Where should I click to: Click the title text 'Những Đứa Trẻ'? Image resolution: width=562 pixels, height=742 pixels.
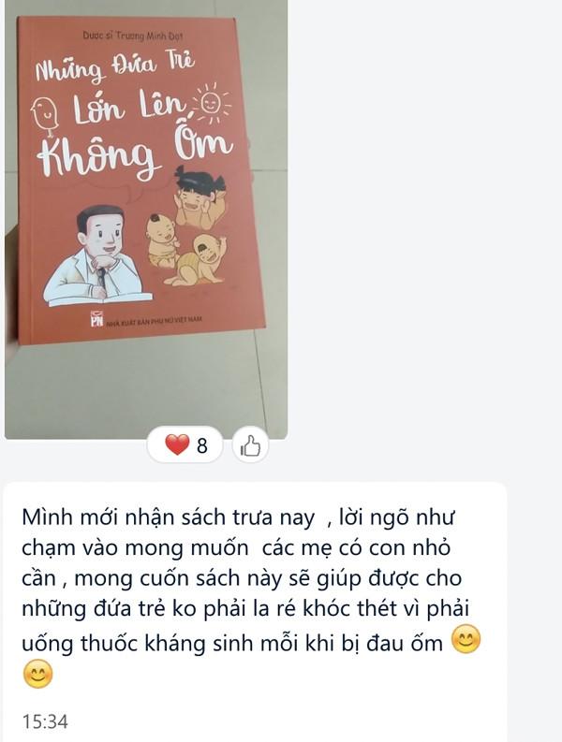pyautogui.click(x=115, y=68)
